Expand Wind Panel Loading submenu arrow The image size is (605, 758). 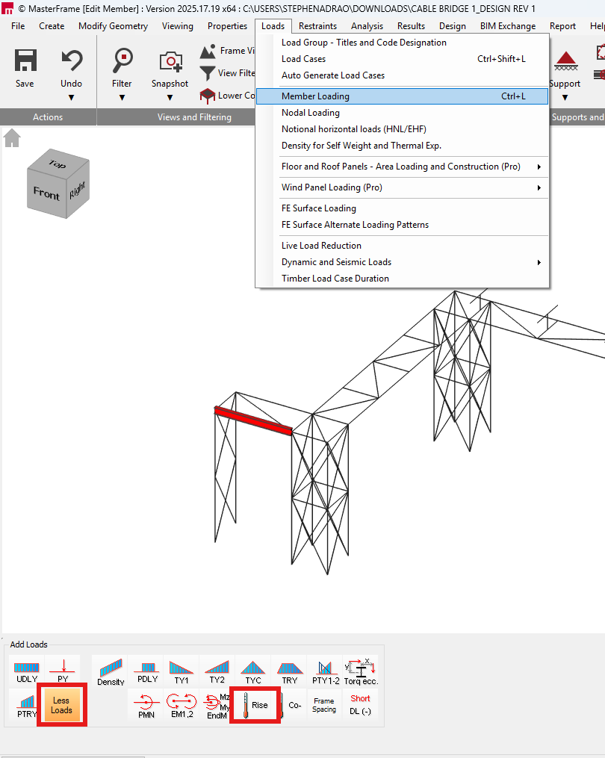(539, 187)
